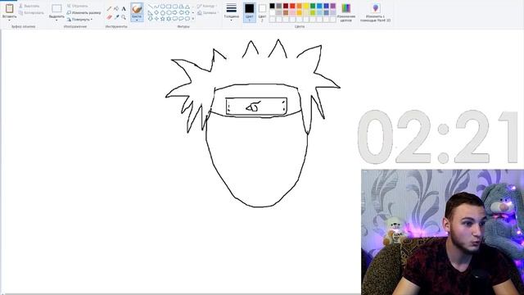Choose the Right arrow shape
524x295 pixels.
click(x=174, y=13)
